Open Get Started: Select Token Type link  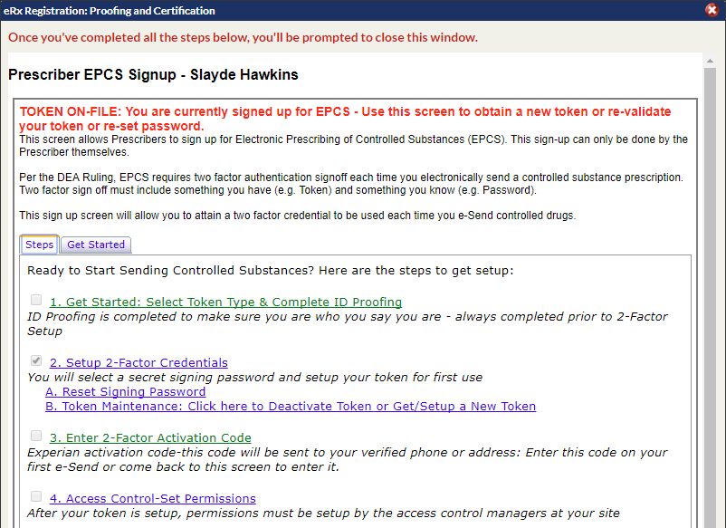click(x=225, y=302)
